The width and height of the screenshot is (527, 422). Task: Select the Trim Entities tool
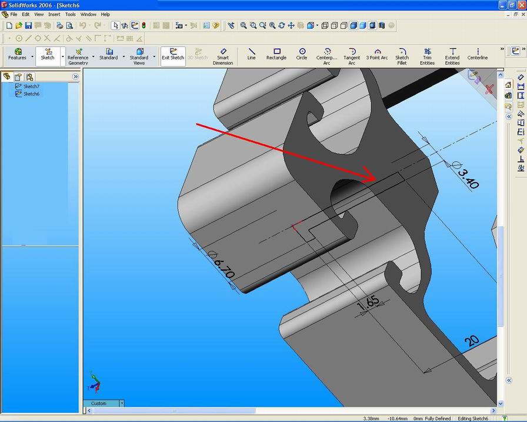click(x=427, y=54)
